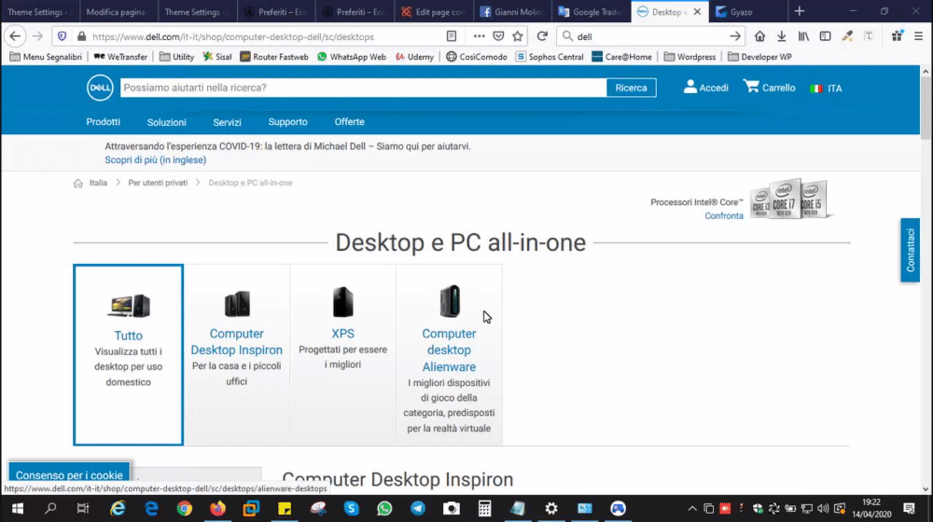The height and width of the screenshot is (522, 933).
Task: Click Per utenti privati breadcrumb
Action: point(158,183)
